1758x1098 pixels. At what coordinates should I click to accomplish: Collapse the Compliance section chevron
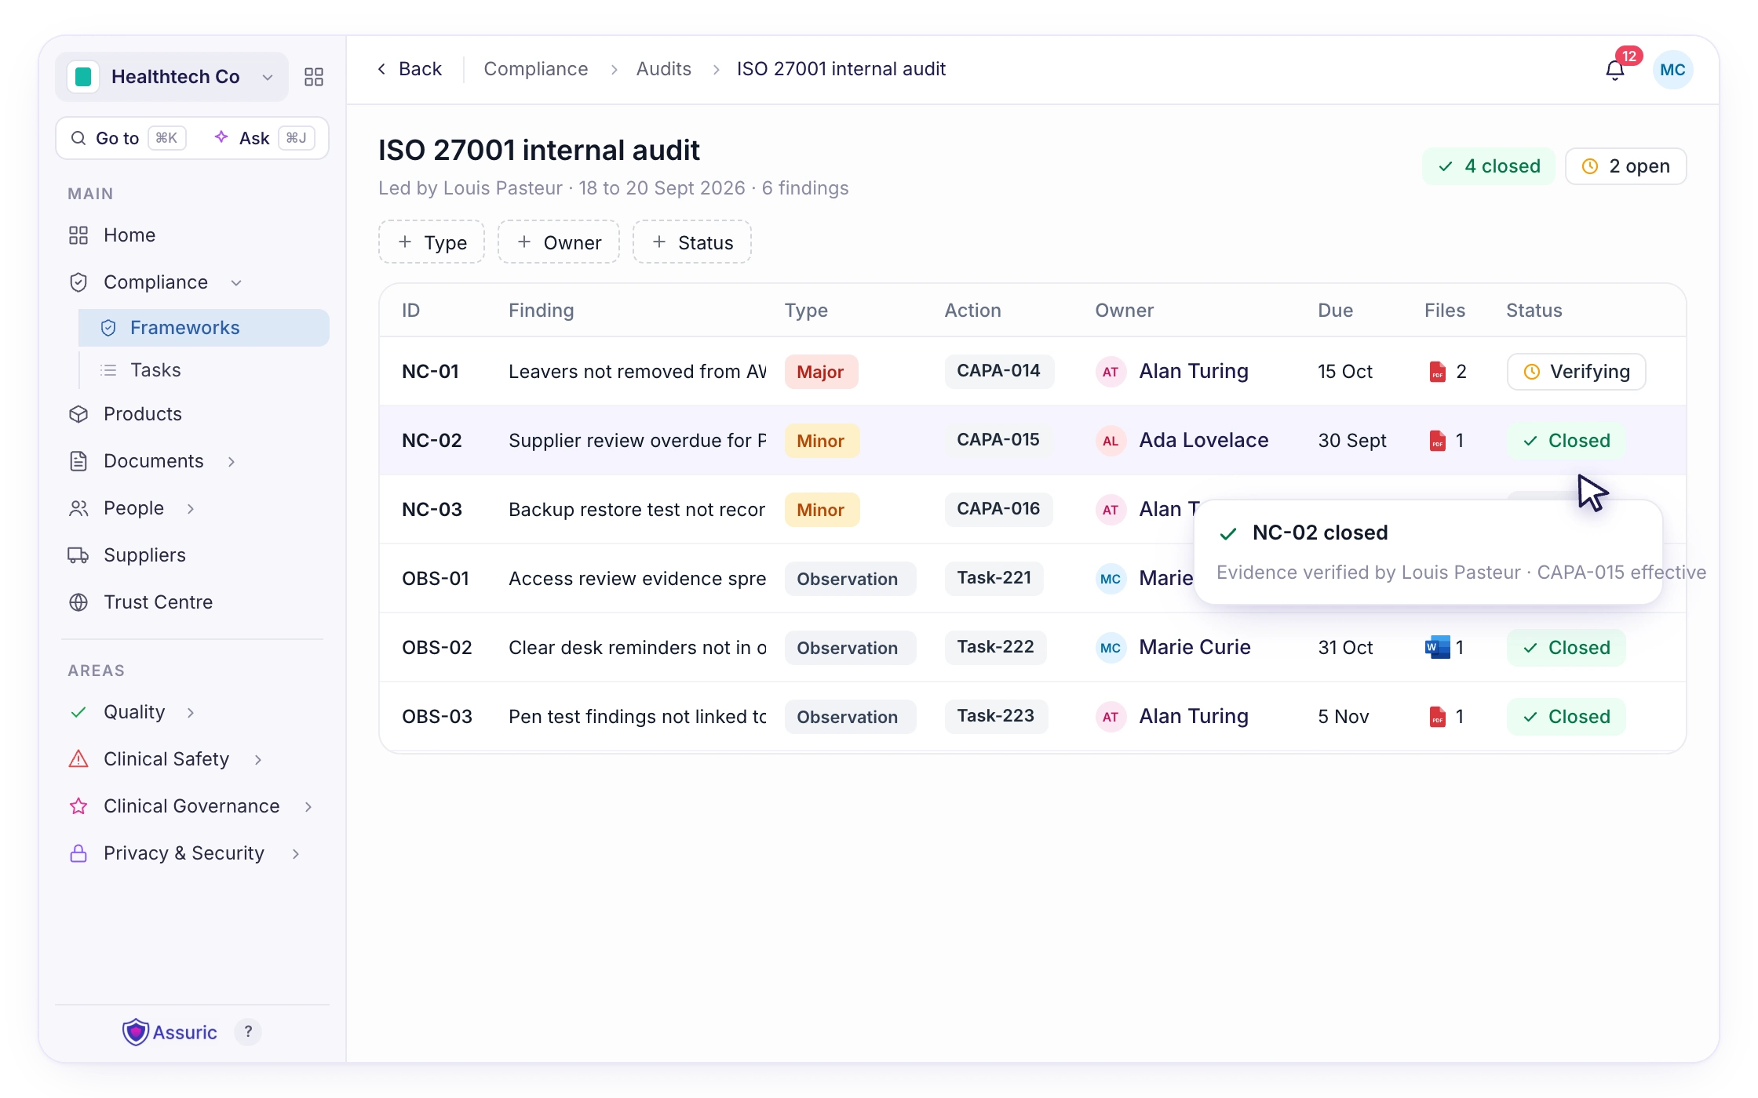(236, 283)
